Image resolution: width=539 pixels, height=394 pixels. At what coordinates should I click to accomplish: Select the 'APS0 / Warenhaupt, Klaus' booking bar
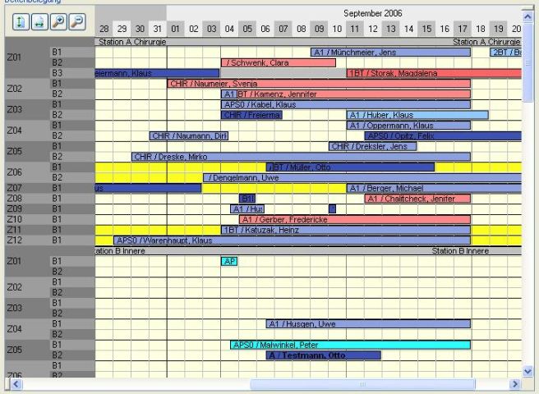pyautogui.click(x=293, y=241)
